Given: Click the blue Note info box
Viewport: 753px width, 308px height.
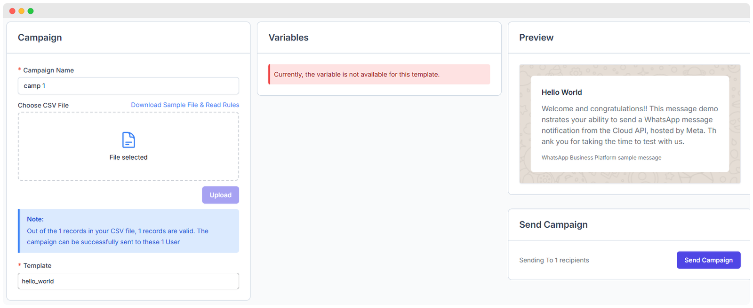Looking at the screenshot, I should pyautogui.click(x=128, y=231).
